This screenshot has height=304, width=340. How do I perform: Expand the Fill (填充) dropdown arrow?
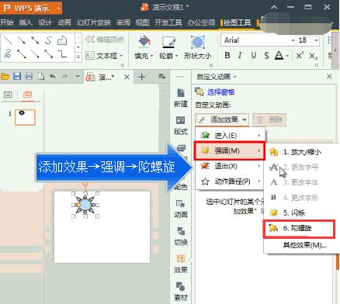[x=152, y=56]
